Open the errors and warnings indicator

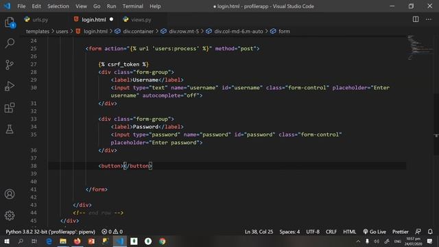coord(112,232)
